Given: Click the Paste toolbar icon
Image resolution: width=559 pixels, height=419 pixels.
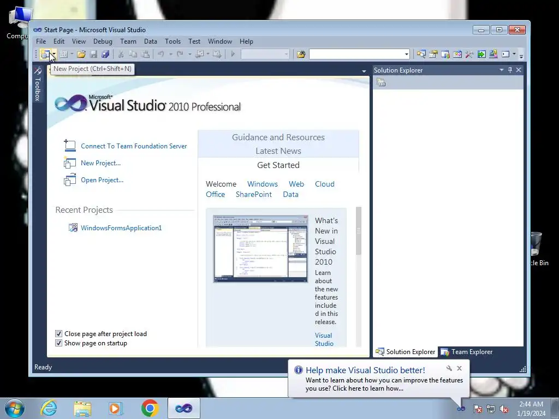Looking at the screenshot, I should coord(145,54).
